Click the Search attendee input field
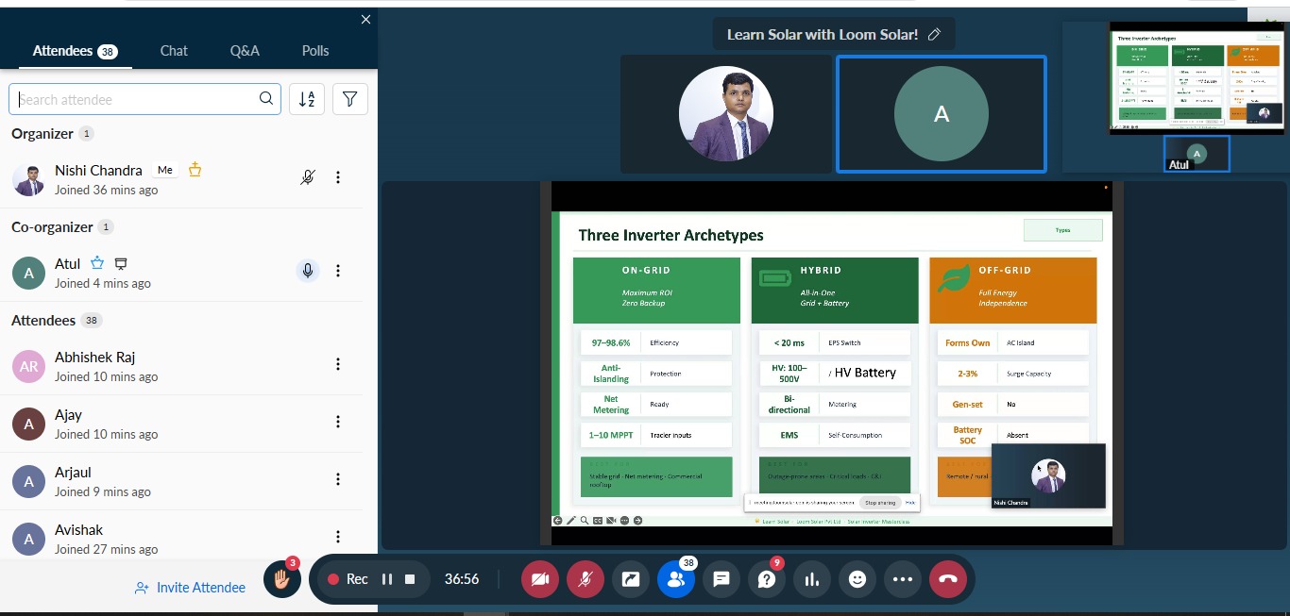1290x616 pixels. pos(137,99)
